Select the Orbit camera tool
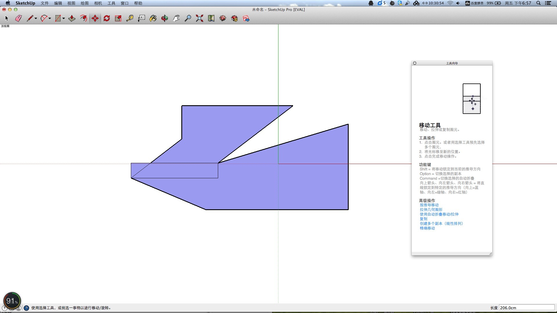This screenshot has height=313, width=557. [164, 19]
